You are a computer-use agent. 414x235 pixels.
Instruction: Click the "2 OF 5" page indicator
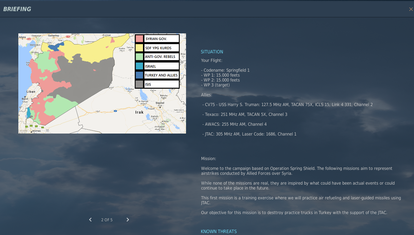(107, 220)
